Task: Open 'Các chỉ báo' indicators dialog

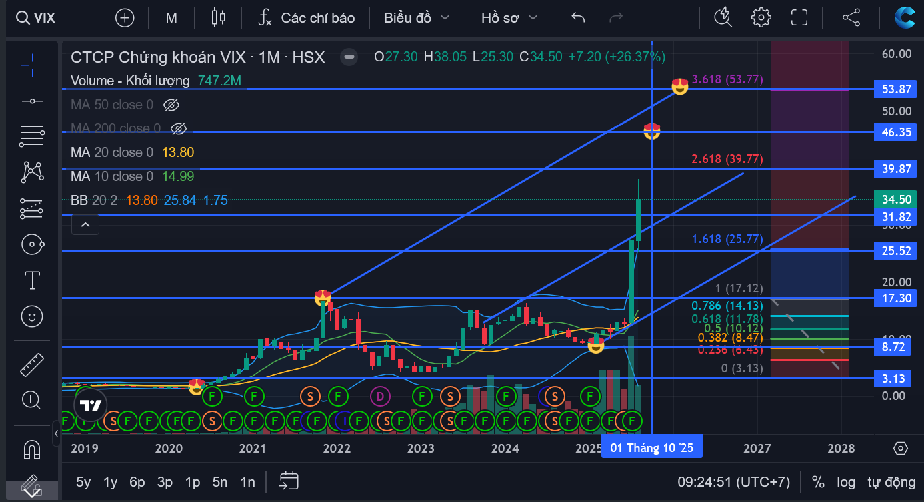Action: (x=306, y=18)
